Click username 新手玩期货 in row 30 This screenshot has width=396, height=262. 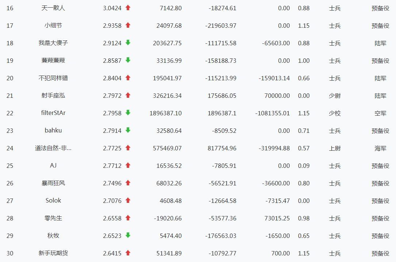click(x=53, y=253)
